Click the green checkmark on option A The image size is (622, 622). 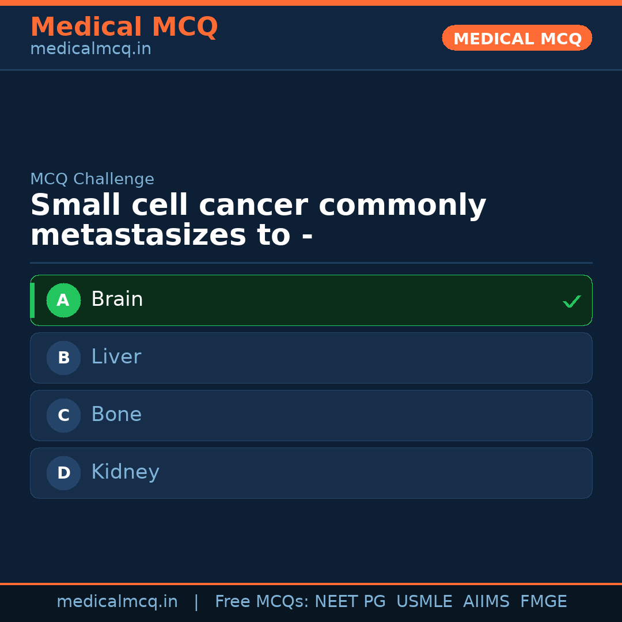pyautogui.click(x=572, y=301)
